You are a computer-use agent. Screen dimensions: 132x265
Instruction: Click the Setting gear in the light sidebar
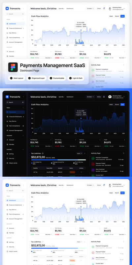coord(7,242)
